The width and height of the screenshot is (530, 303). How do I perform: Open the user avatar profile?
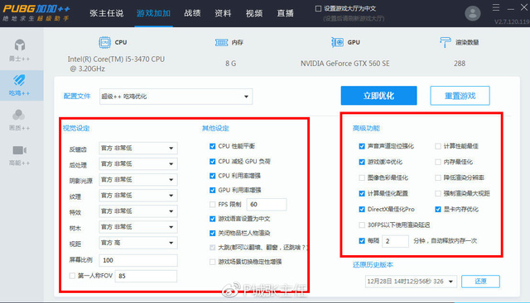473,13
